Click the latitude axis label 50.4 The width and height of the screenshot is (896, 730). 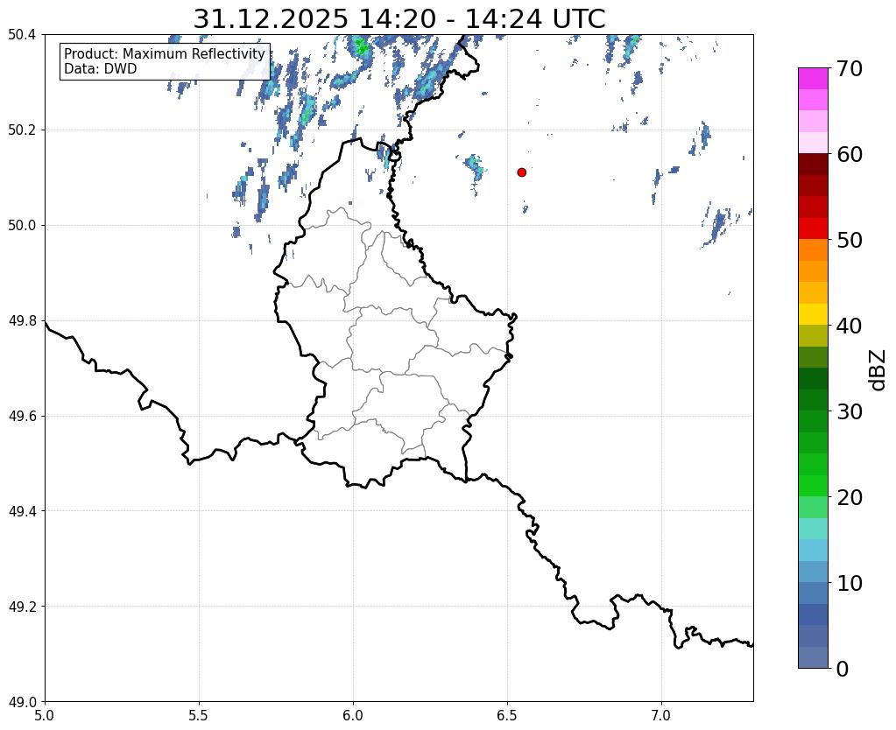(x=22, y=35)
